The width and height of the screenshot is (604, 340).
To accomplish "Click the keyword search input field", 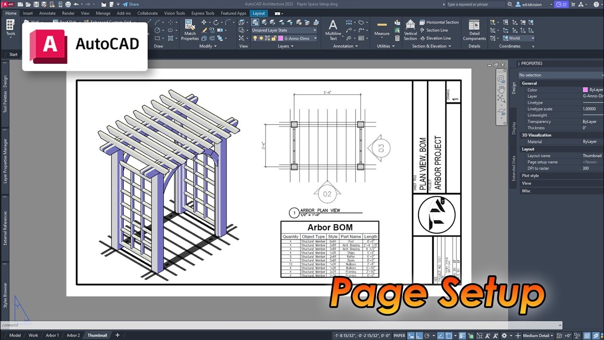I will tap(475, 4).
